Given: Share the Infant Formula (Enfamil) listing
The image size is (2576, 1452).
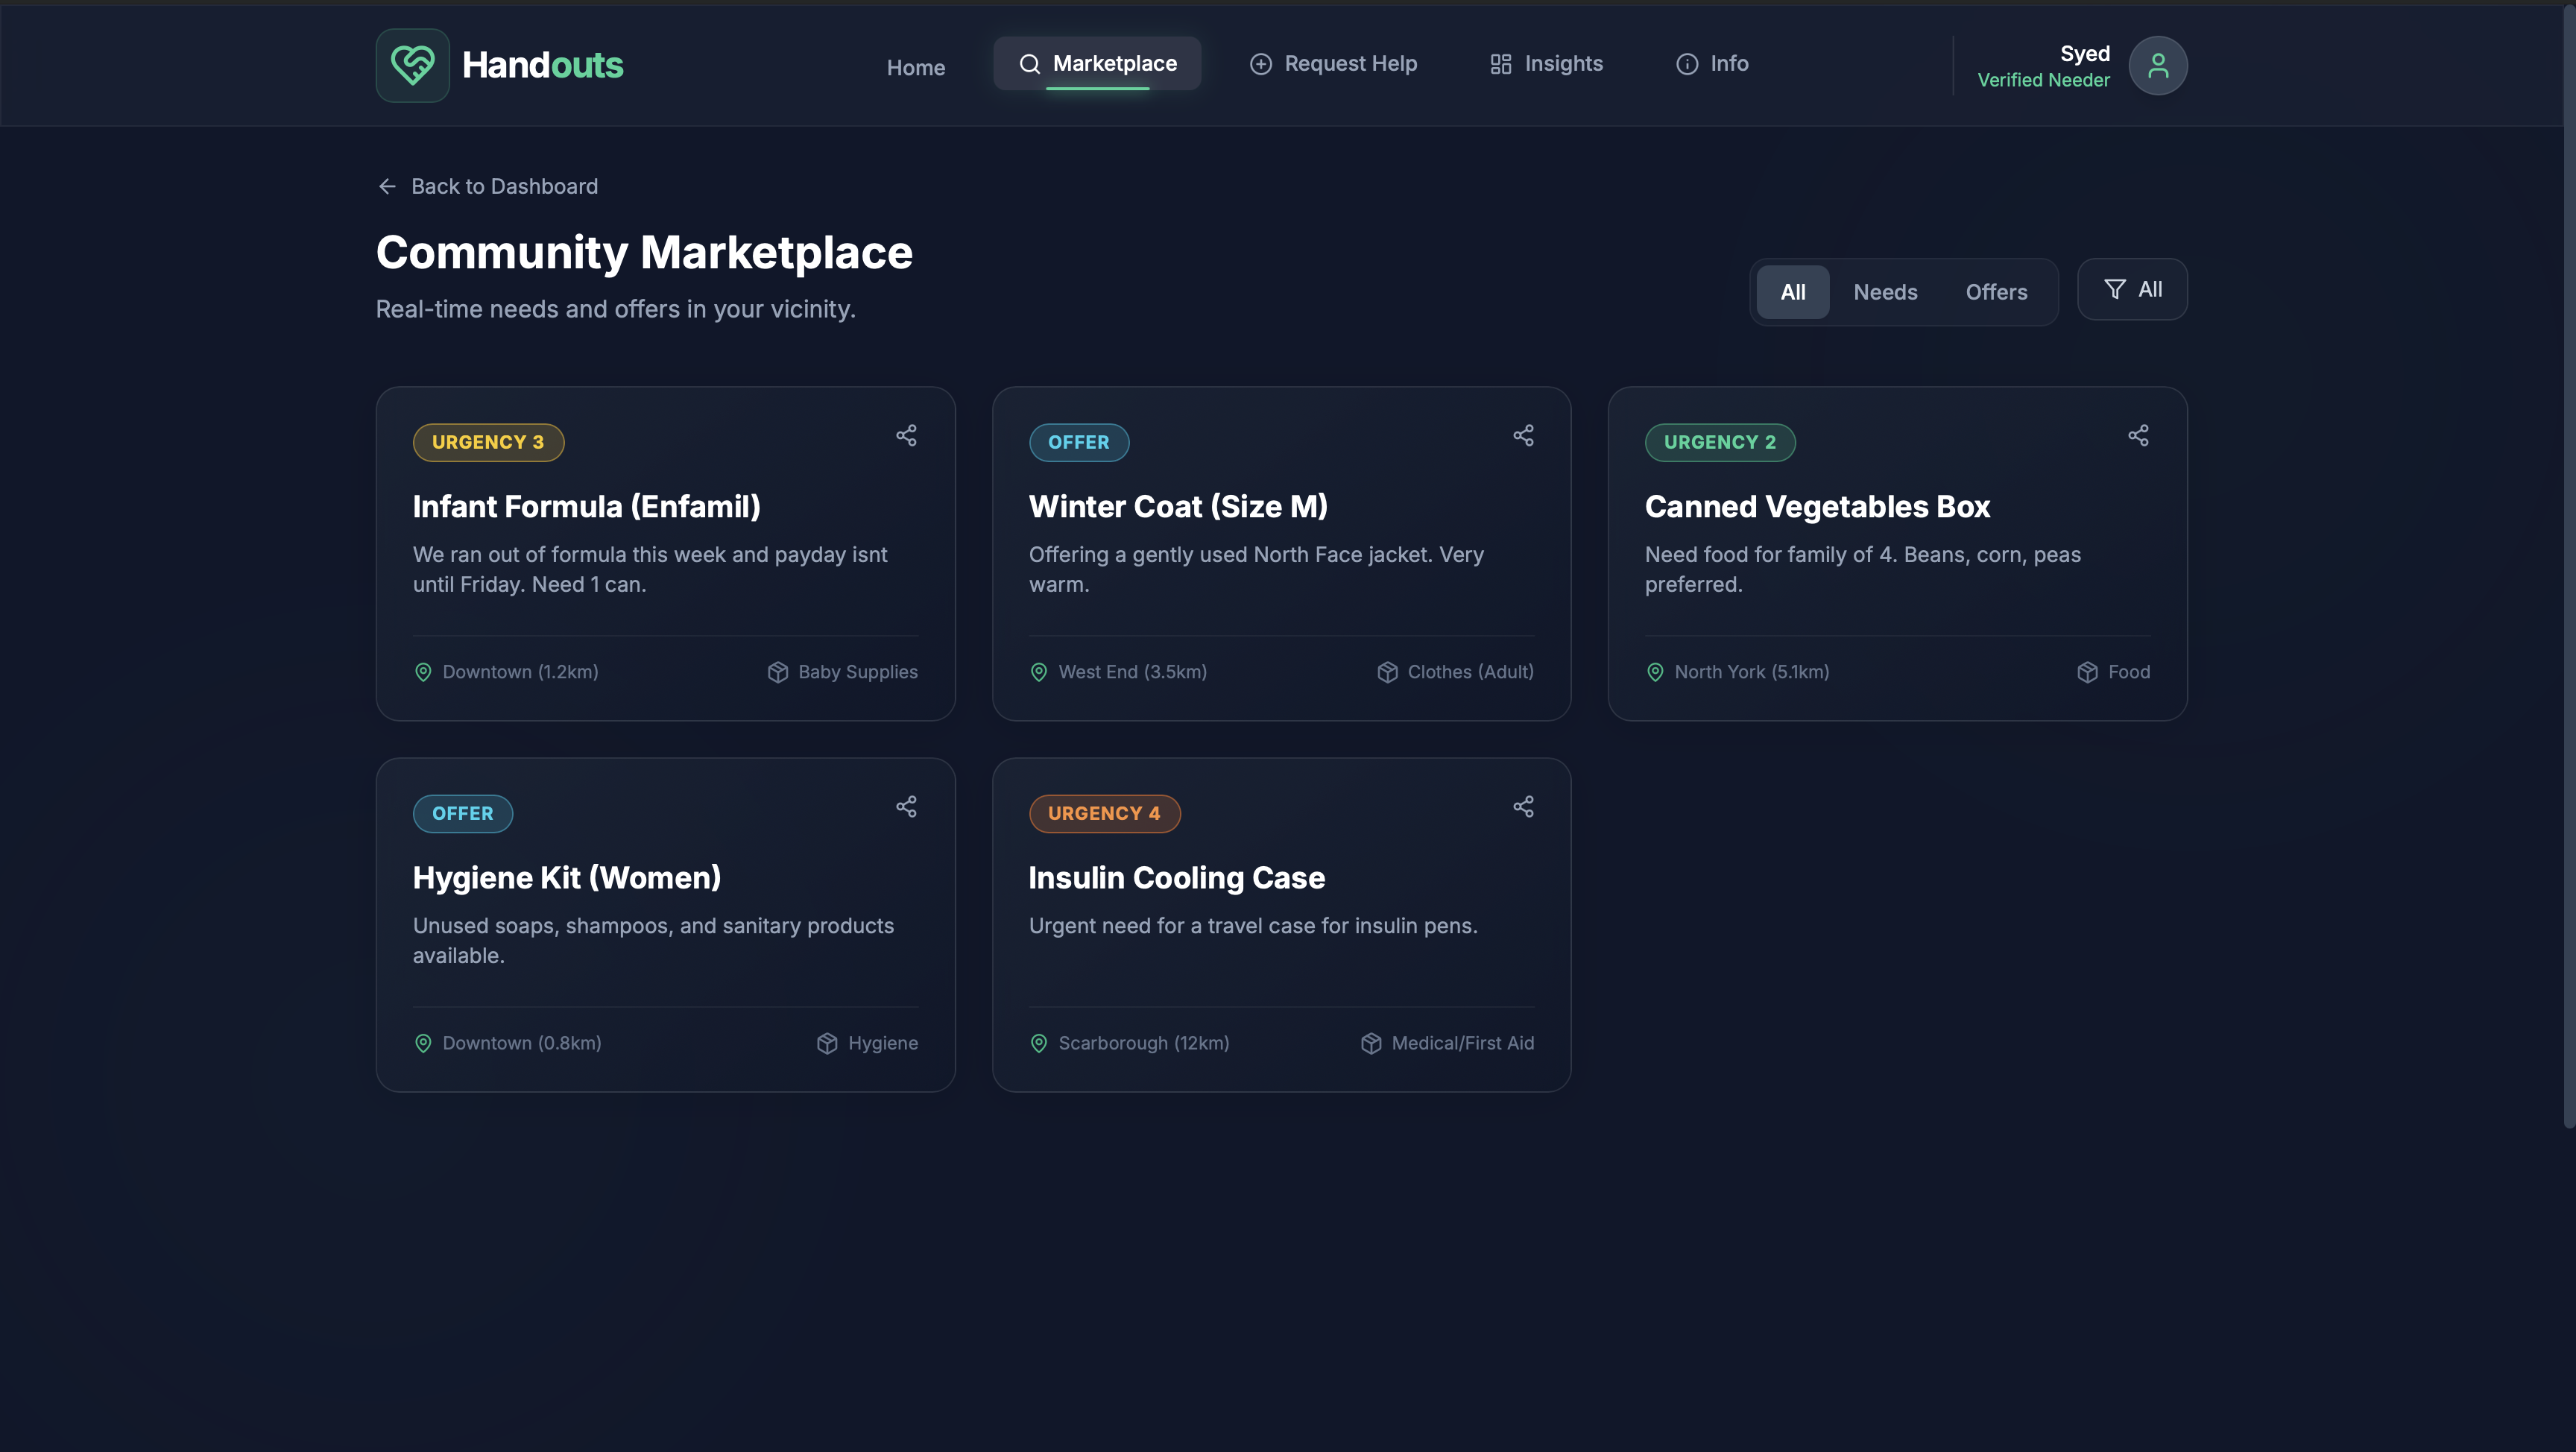Looking at the screenshot, I should [x=906, y=435].
